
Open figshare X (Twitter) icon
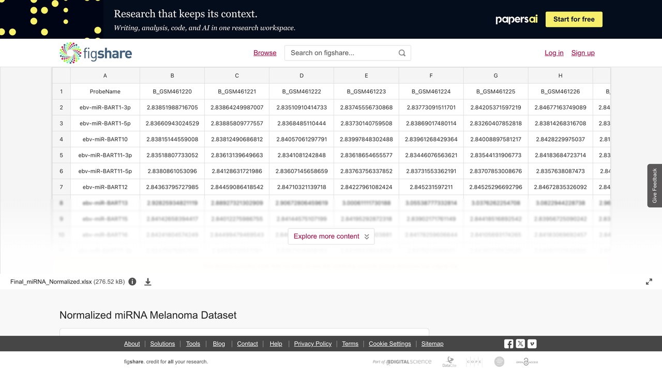[x=520, y=344]
